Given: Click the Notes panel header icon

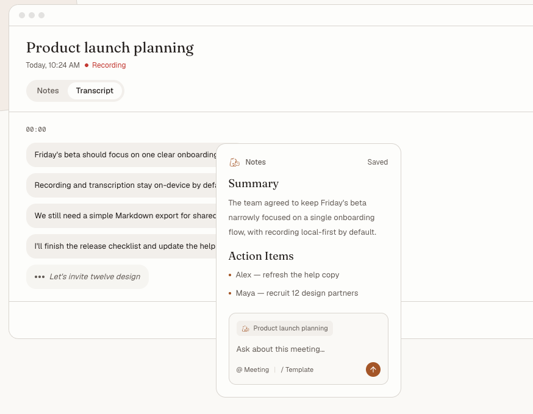Looking at the screenshot, I should click(x=235, y=162).
